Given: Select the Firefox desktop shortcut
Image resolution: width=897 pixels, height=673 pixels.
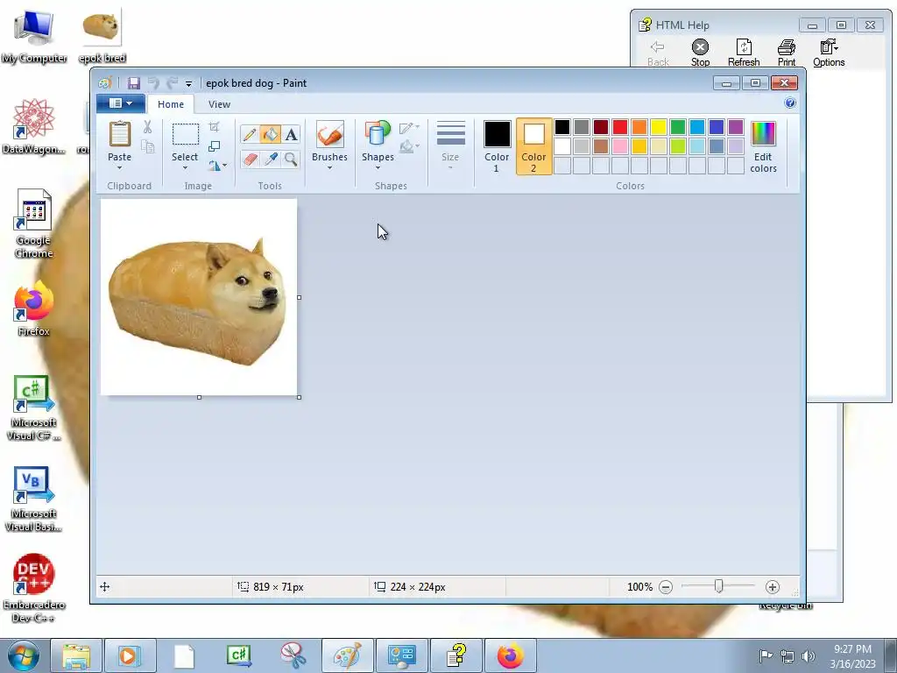Looking at the screenshot, I should 34,309.
